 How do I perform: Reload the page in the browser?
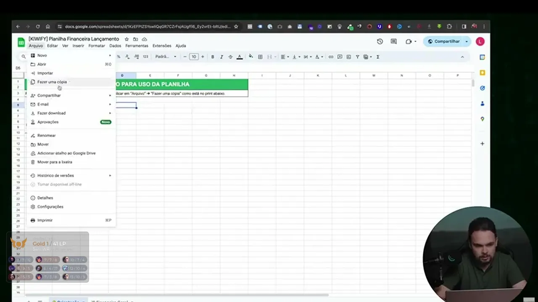pos(37,26)
